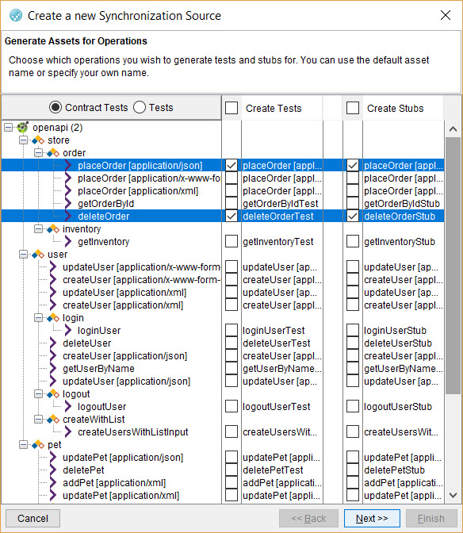Click the user group diamond icon

(38, 255)
